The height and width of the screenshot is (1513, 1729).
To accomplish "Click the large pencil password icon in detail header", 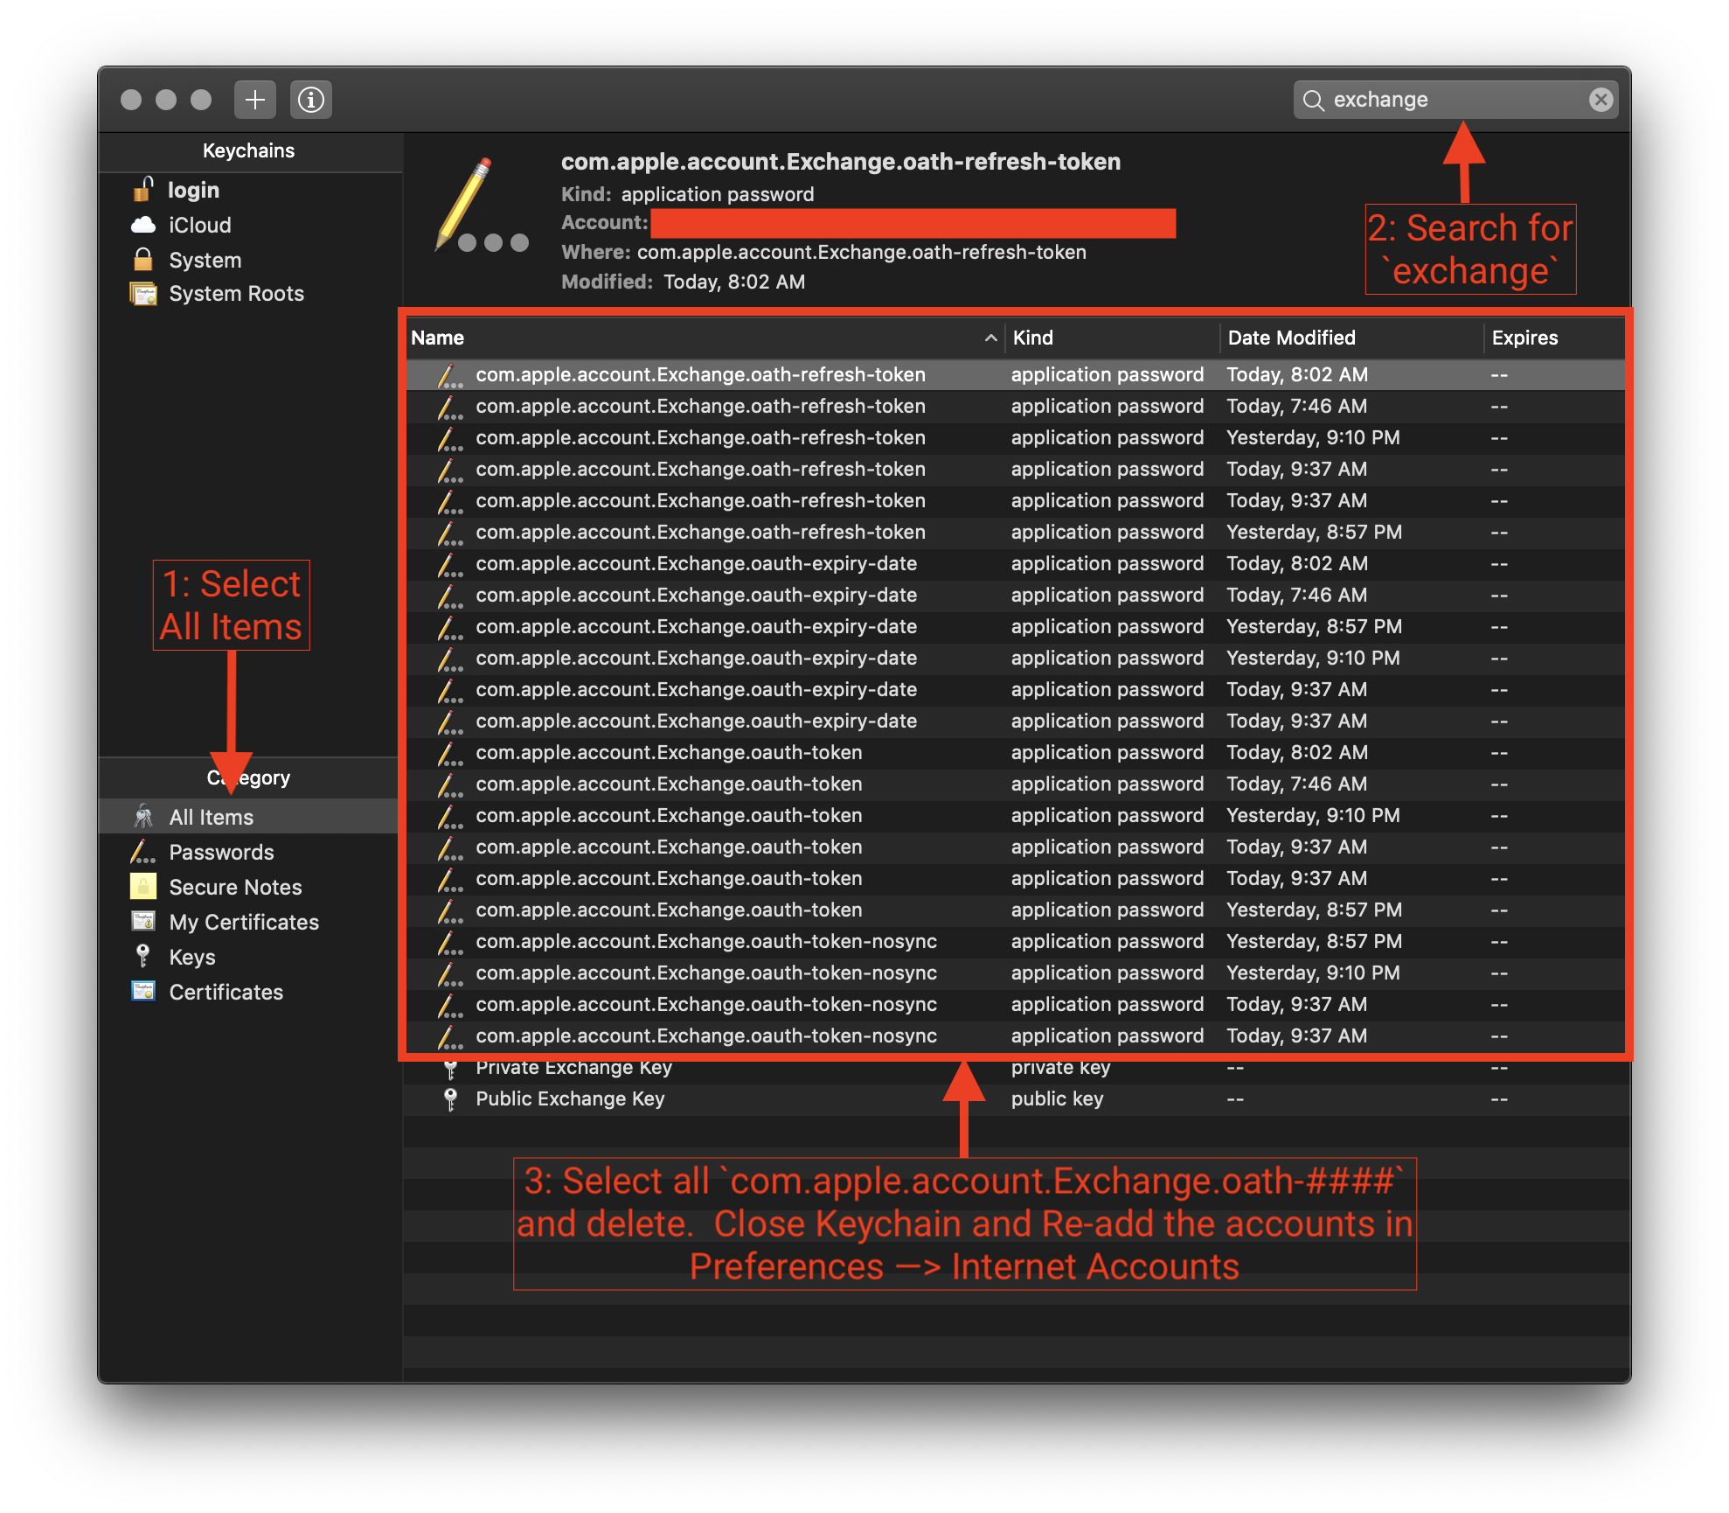I will click(x=483, y=206).
